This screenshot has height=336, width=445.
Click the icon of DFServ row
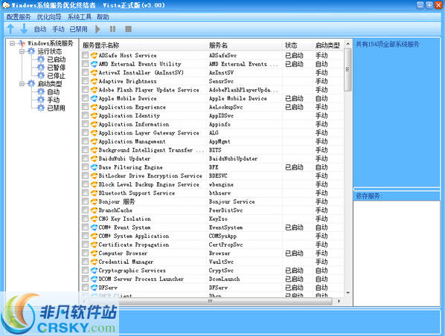[94, 288]
